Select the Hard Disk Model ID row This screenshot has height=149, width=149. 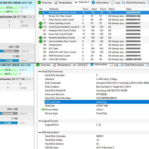97,91
